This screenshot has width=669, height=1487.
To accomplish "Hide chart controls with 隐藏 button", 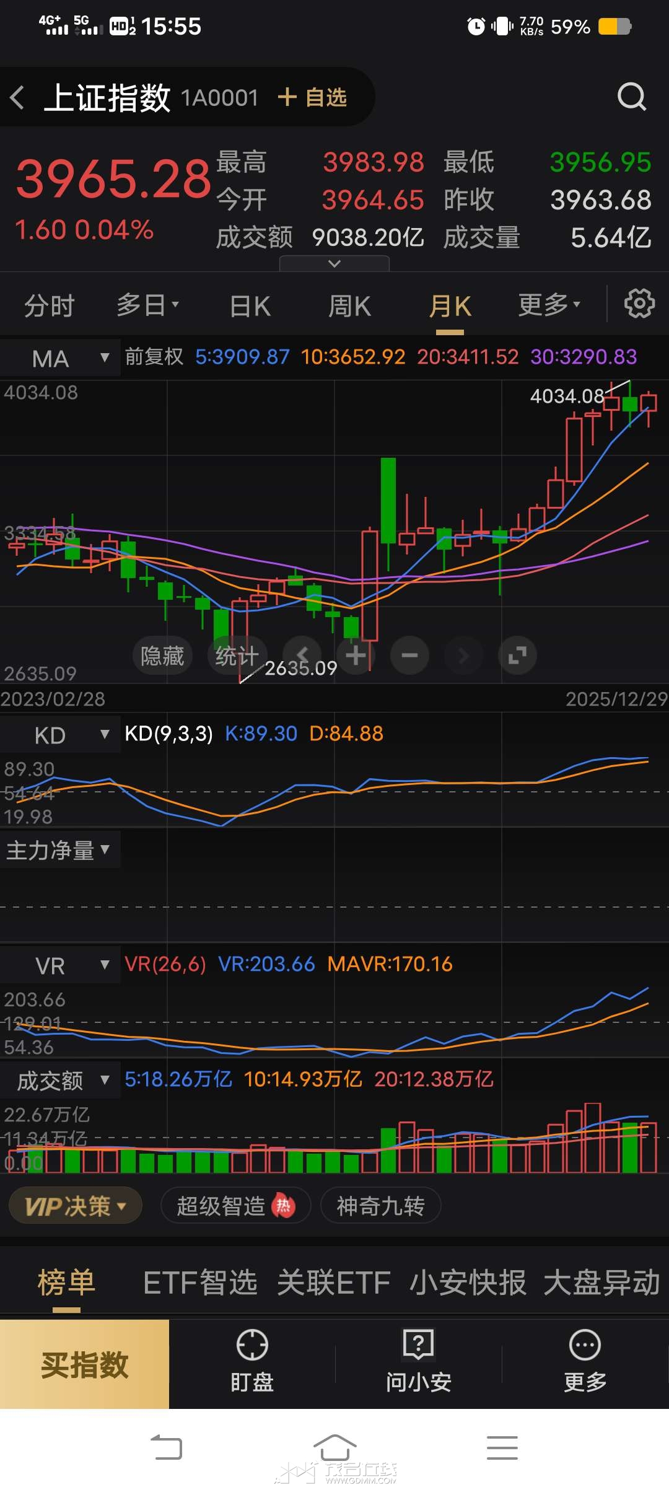I will point(162,656).
